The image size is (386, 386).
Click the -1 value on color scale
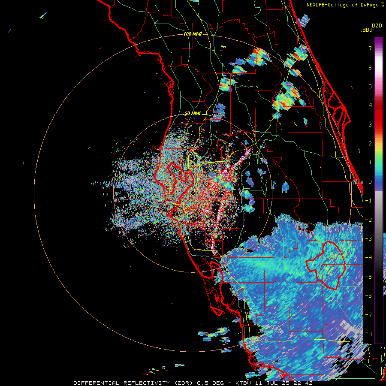point(368,201)
